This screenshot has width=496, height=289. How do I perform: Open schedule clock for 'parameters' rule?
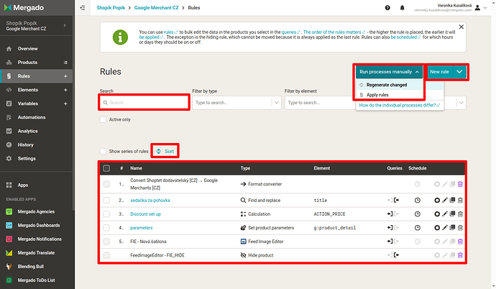click(418, 228)
